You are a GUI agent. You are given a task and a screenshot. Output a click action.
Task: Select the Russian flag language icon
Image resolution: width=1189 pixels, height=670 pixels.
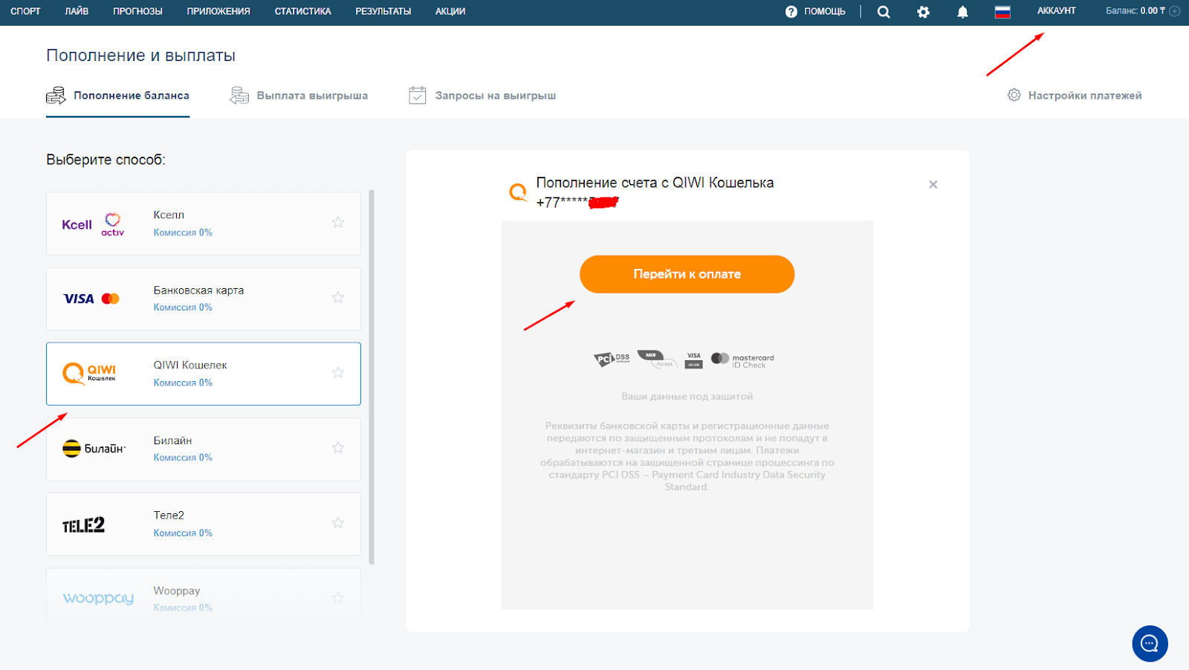(x=1002, y=12)
